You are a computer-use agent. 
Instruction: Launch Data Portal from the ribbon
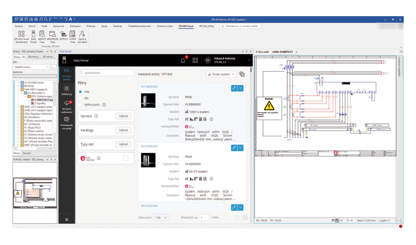pyautogui.click(x=33, y=37)
